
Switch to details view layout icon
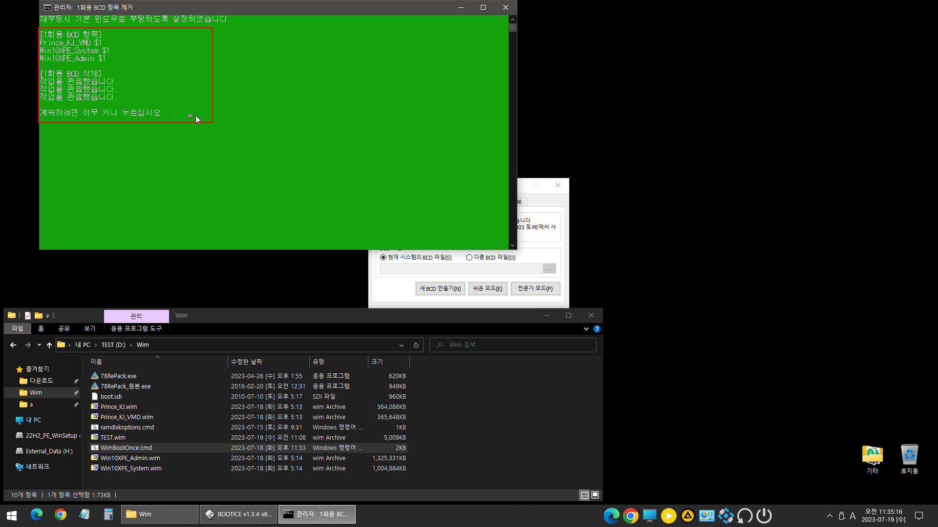[584, 495]
